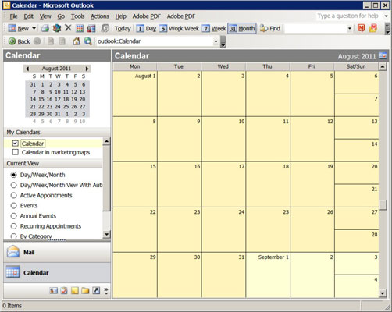Viewport: 392px width, 312px height.
Task: Go to next month in mini calendar
Action: tap(87, 69)
